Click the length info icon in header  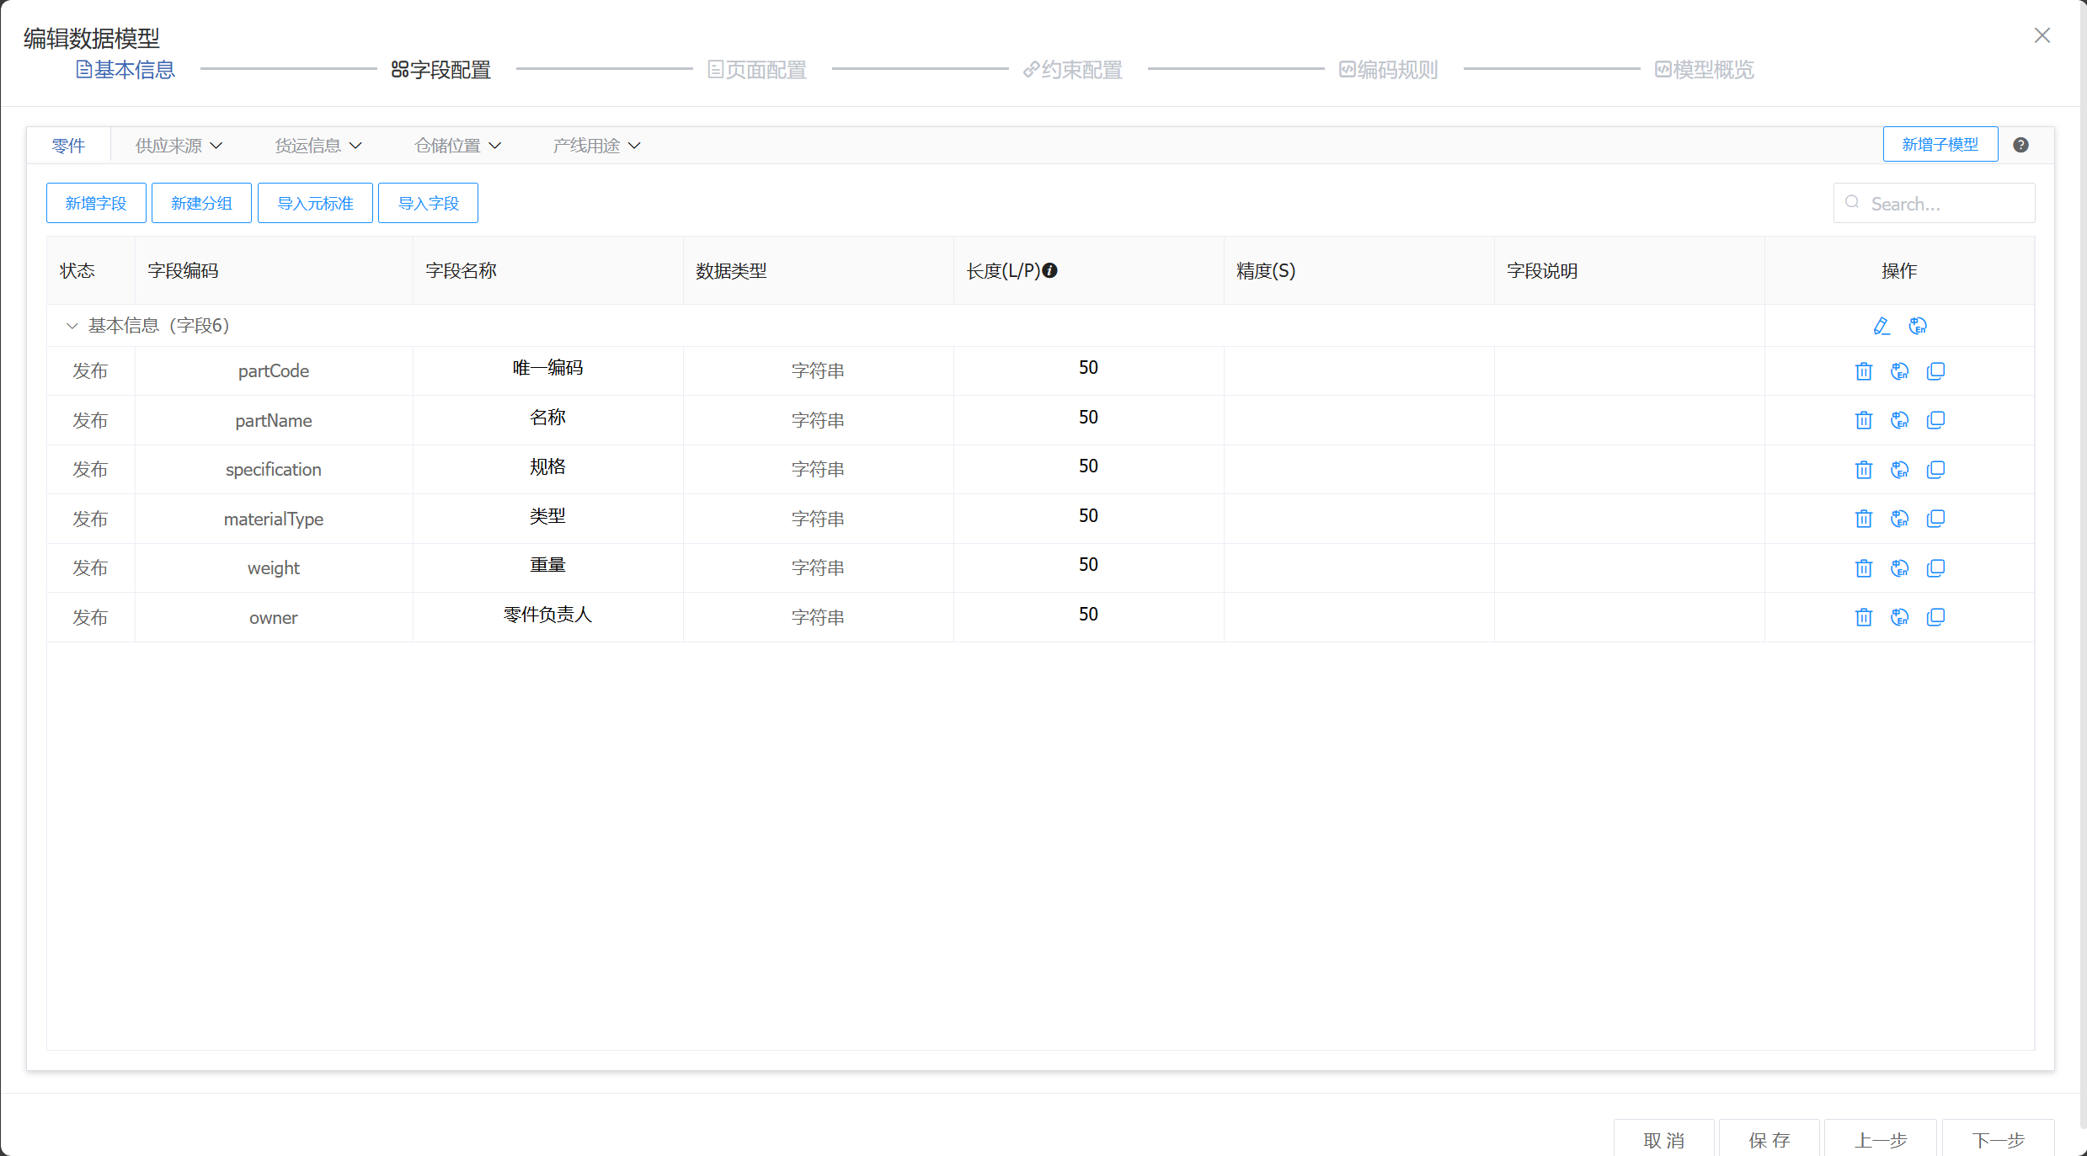(x=1049, y=270)
